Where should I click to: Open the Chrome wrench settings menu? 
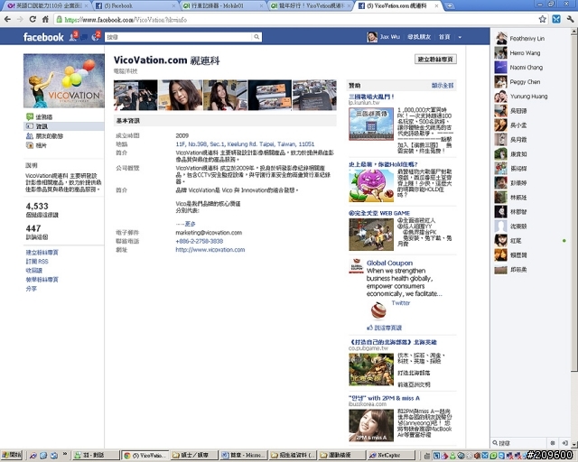[570, 19]
